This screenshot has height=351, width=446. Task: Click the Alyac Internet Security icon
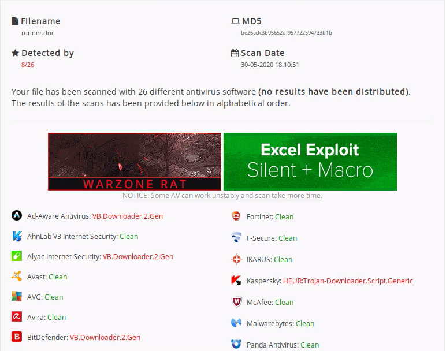click(17, 256)
